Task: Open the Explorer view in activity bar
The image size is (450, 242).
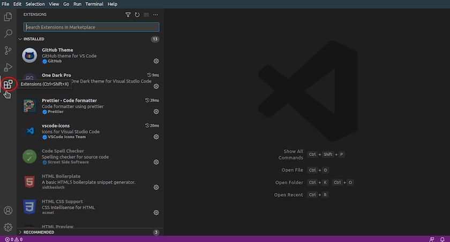Action: (8, 17)
